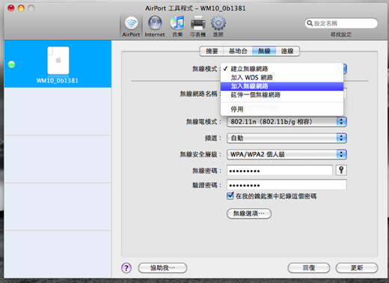Click the 回復 revert button
Image resolution: width=389 pixels, height=283 pixels.
(x=309, y=268)
